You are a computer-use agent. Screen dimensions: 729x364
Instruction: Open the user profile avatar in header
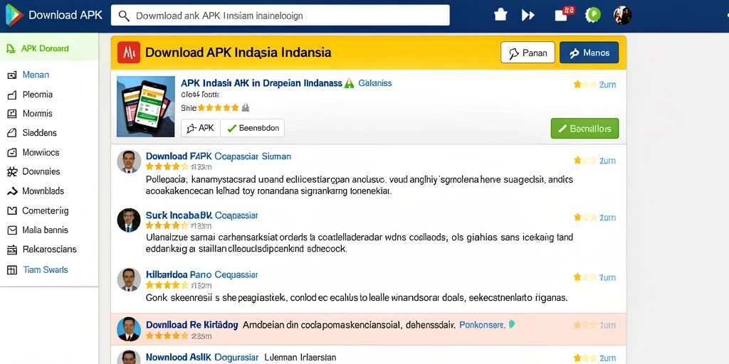pos(622,16)
